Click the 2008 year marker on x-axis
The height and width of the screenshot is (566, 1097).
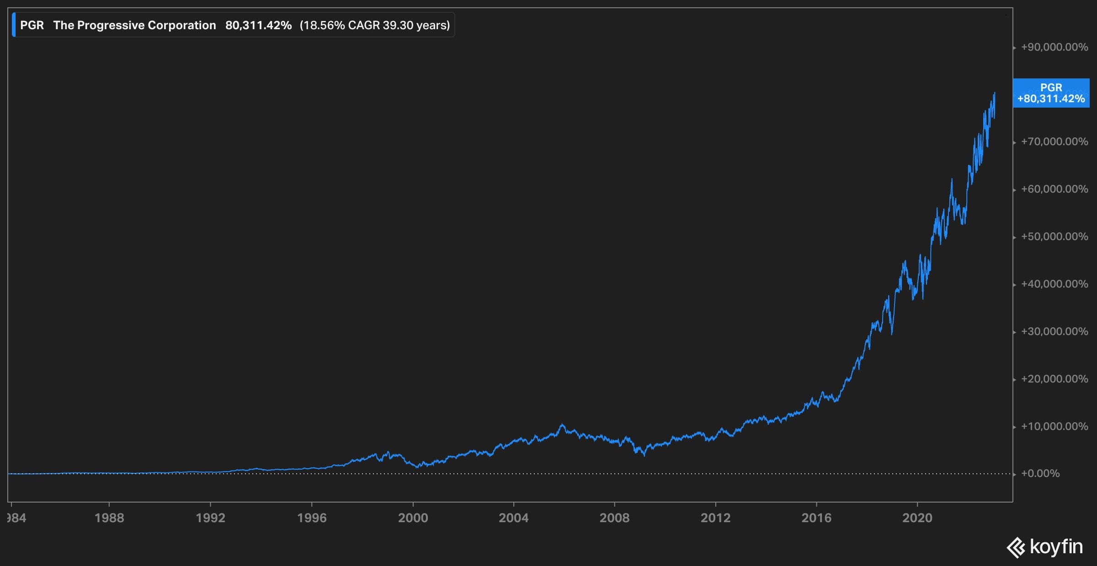pyautogui.click(x=614, y=518)
